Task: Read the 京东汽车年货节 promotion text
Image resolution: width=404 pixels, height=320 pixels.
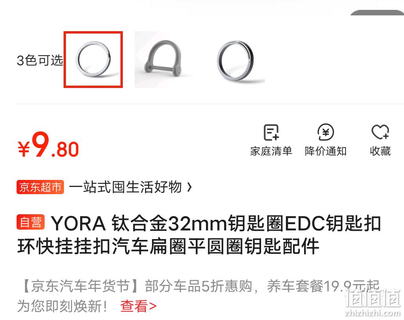Action: coord(198,296)
